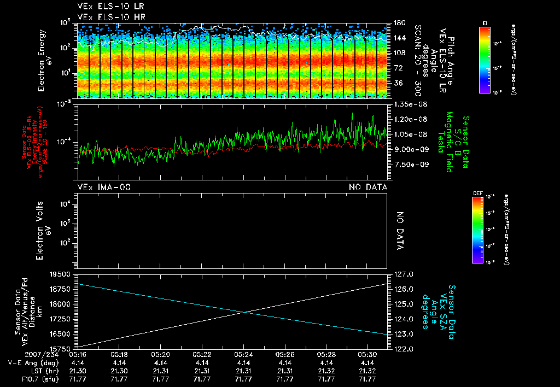The height and width of the screenshot is (387, 560).
Task: Click the orange band between 10 and 100 eV in the electron spectrogram
Action: tap(232, 61)
